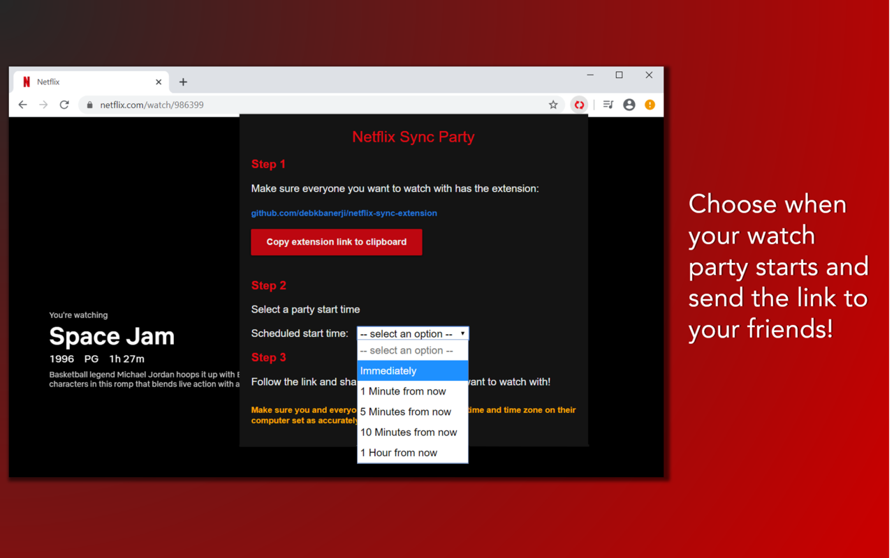Screen dimensions: 894x558
Task: Click the 1h 27m runtime text
Action: pos(127,359)
